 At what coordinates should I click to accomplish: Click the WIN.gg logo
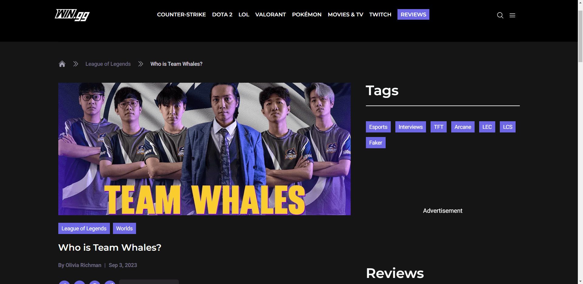coord(72,15)
